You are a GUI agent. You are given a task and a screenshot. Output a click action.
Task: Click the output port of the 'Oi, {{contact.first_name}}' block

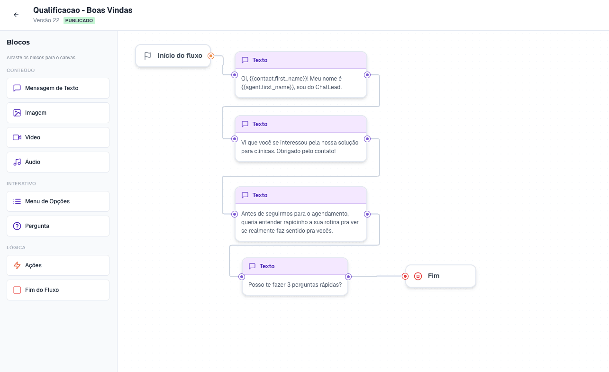click(x=367, y=75)
